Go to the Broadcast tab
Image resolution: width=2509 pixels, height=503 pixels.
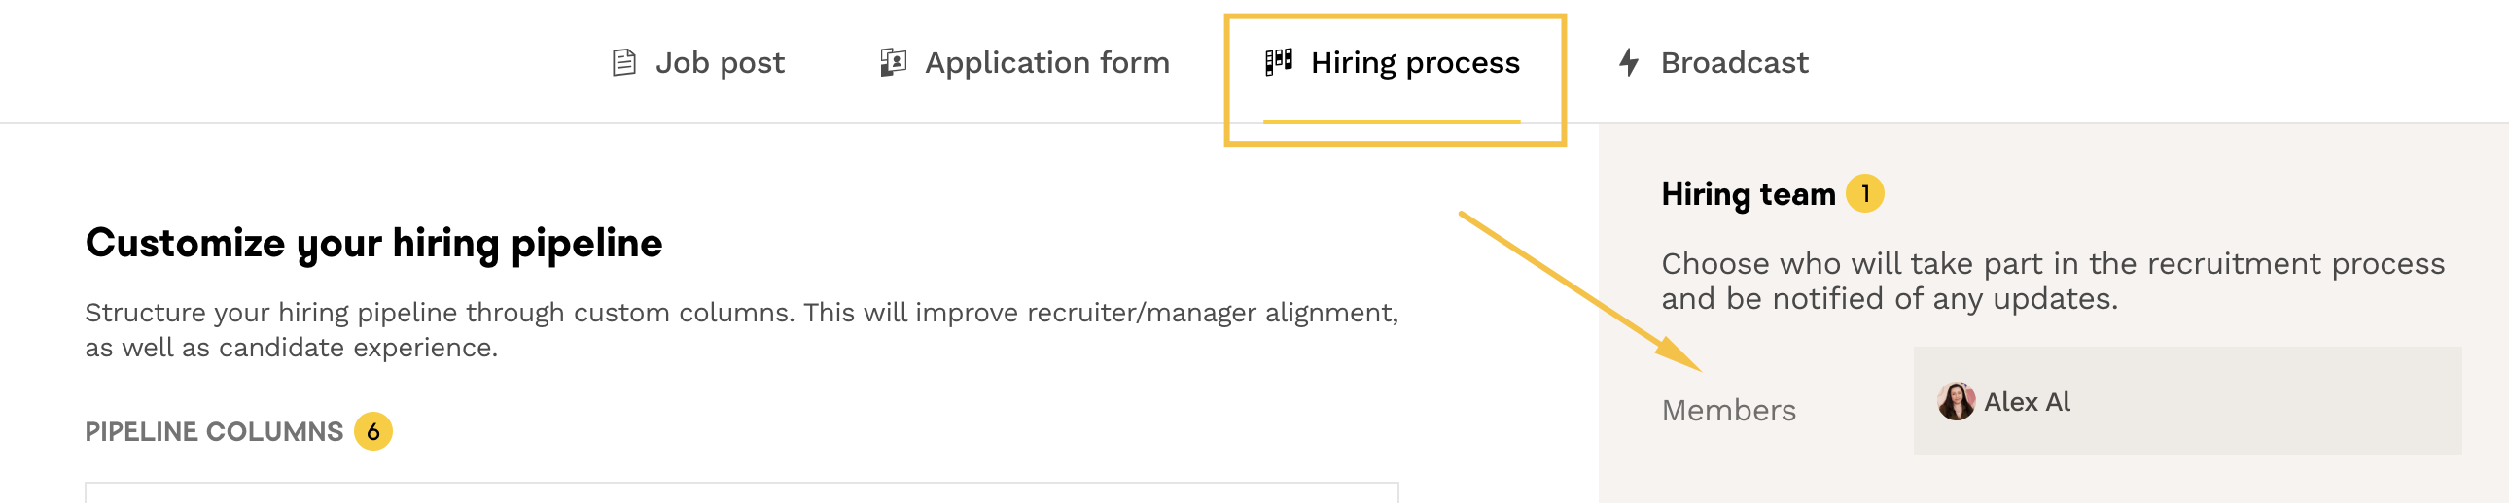tap(1734, 63)
